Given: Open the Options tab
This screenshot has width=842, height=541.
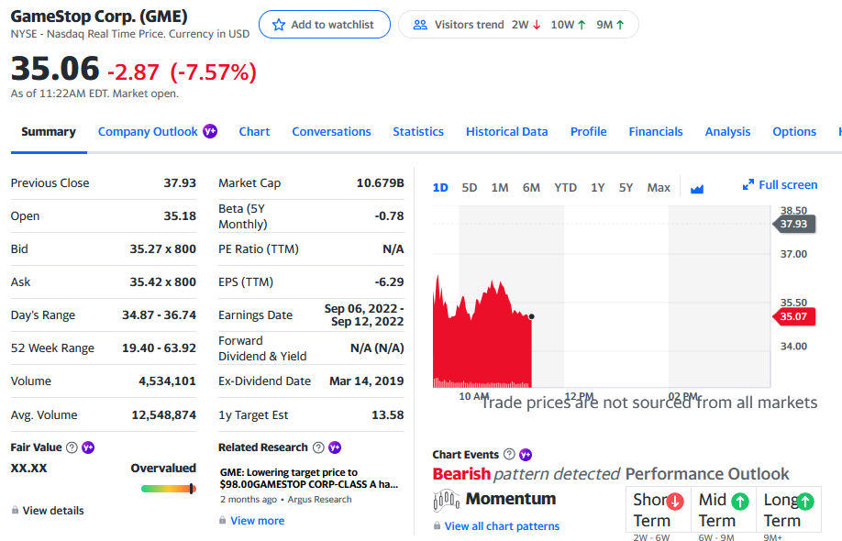Looking at the screenshot, I should [794, 131].
